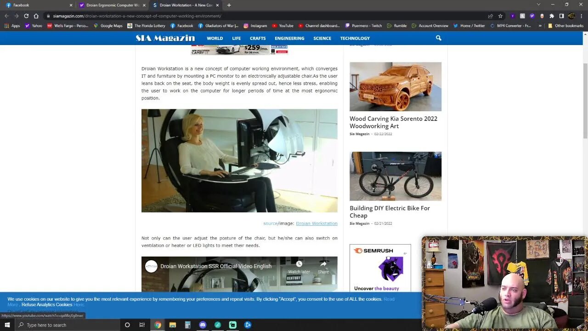Screen dimensions: 588x331
Task: Open Chrome three-dot menu
Action: tap(582, 16)
